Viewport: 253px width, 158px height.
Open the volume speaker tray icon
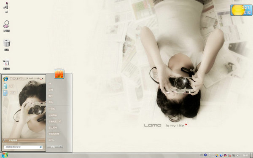(x=238, y=155)
